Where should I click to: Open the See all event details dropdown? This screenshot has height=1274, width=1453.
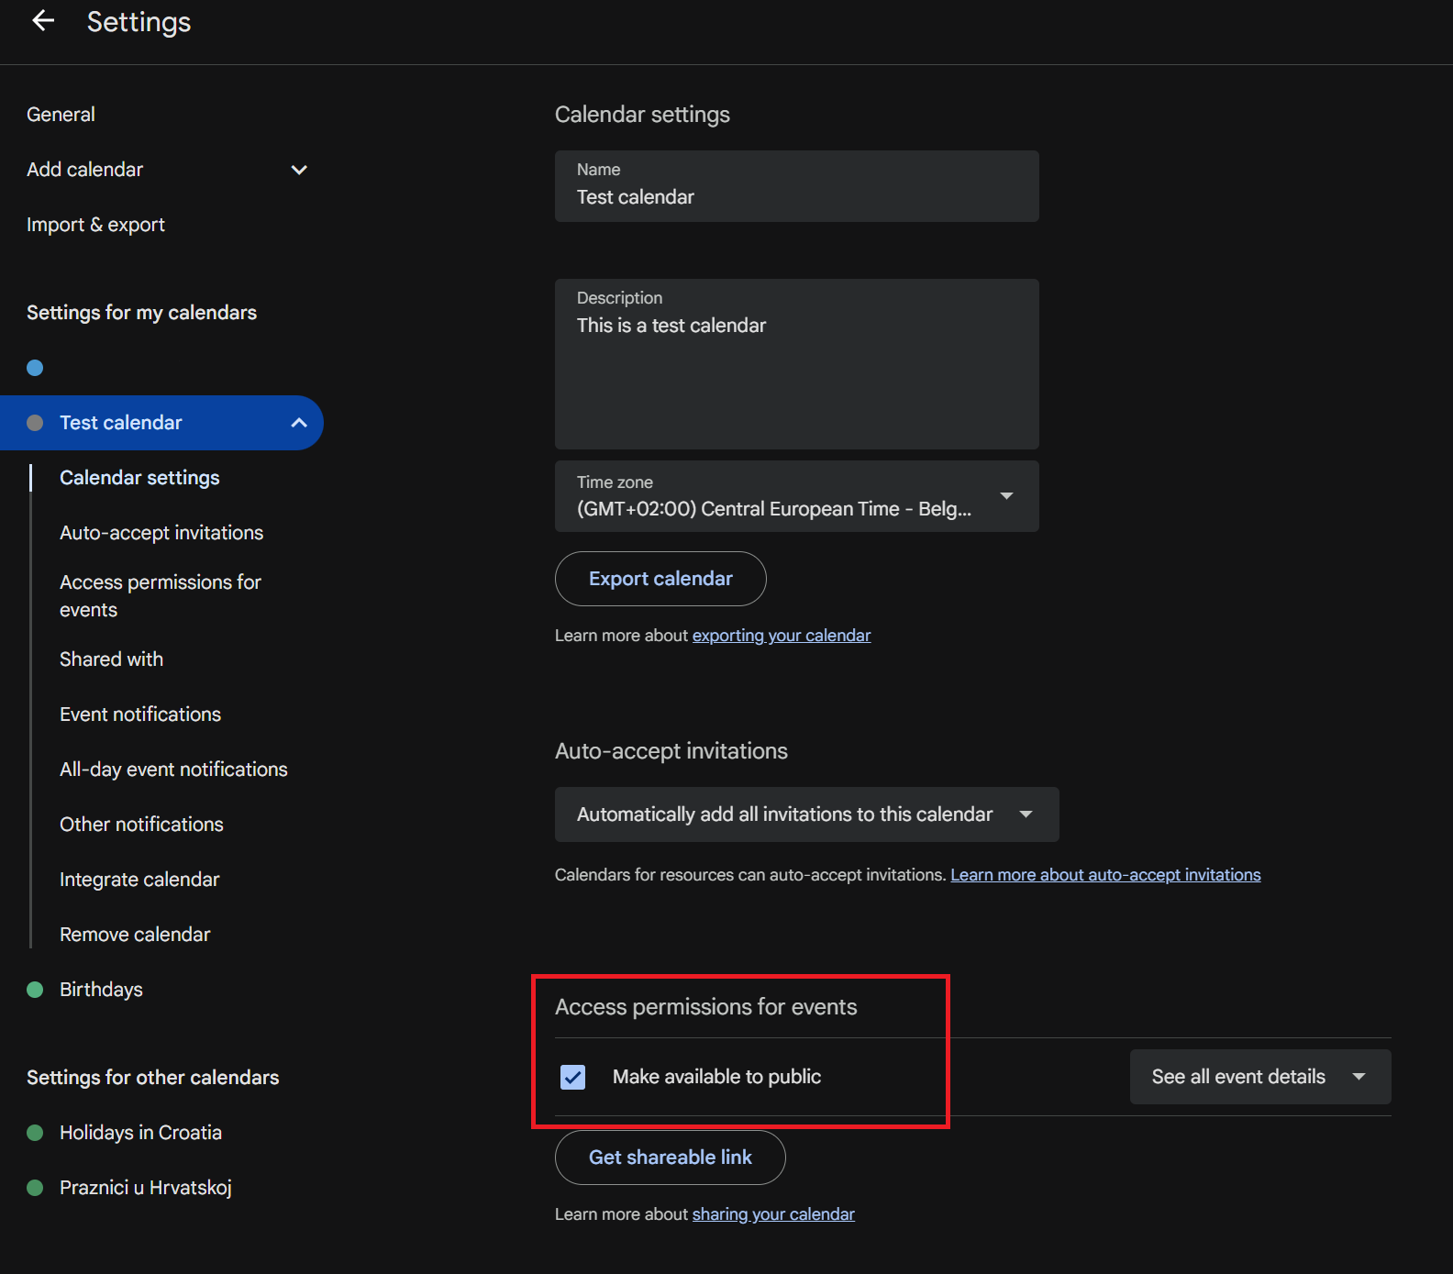tap(1259, 1077)
